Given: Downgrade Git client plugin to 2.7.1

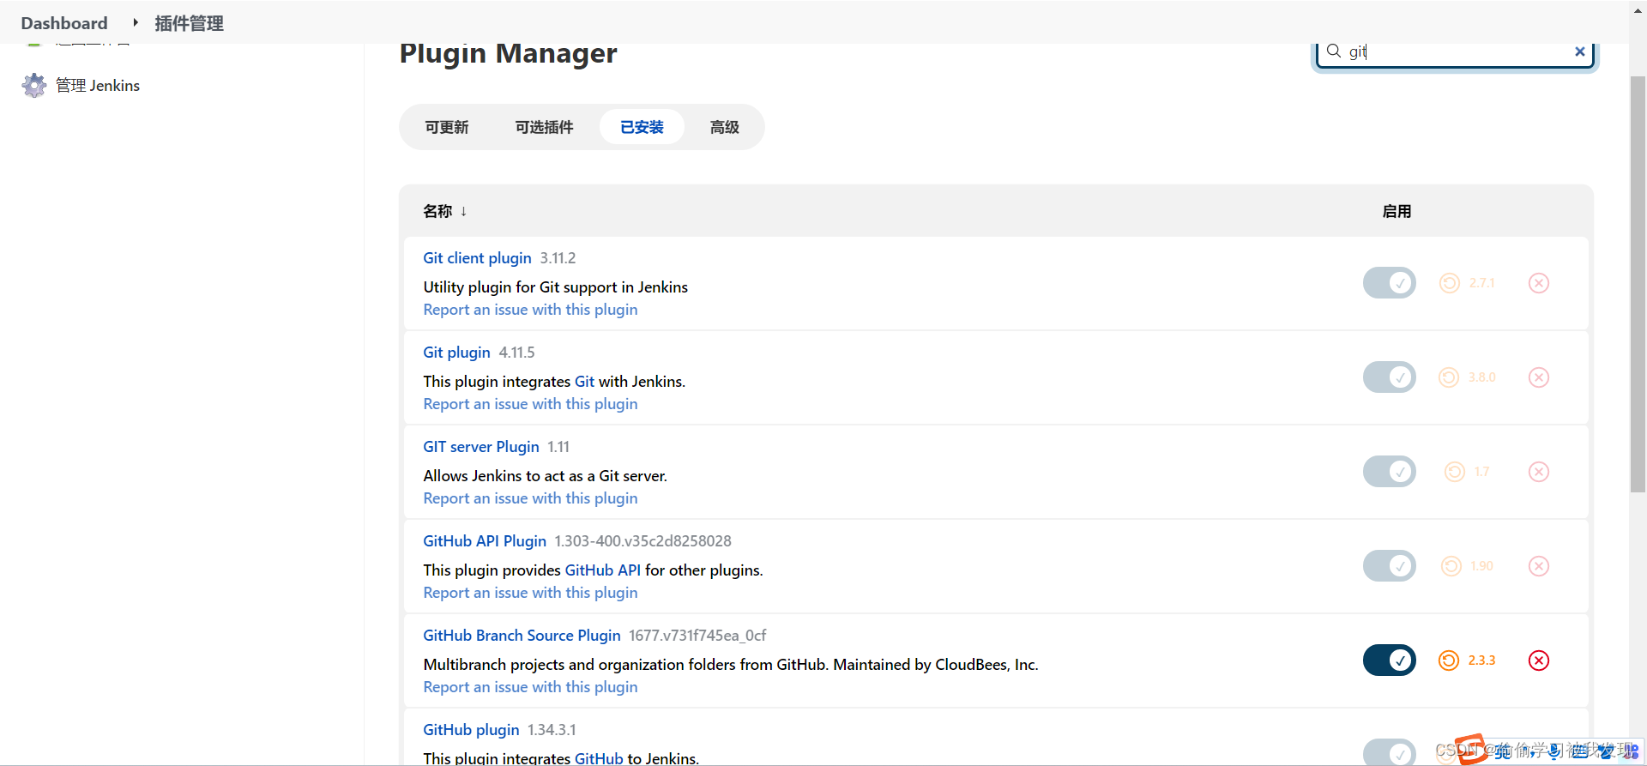Looking at the screenshot, I should [1468, 283].
